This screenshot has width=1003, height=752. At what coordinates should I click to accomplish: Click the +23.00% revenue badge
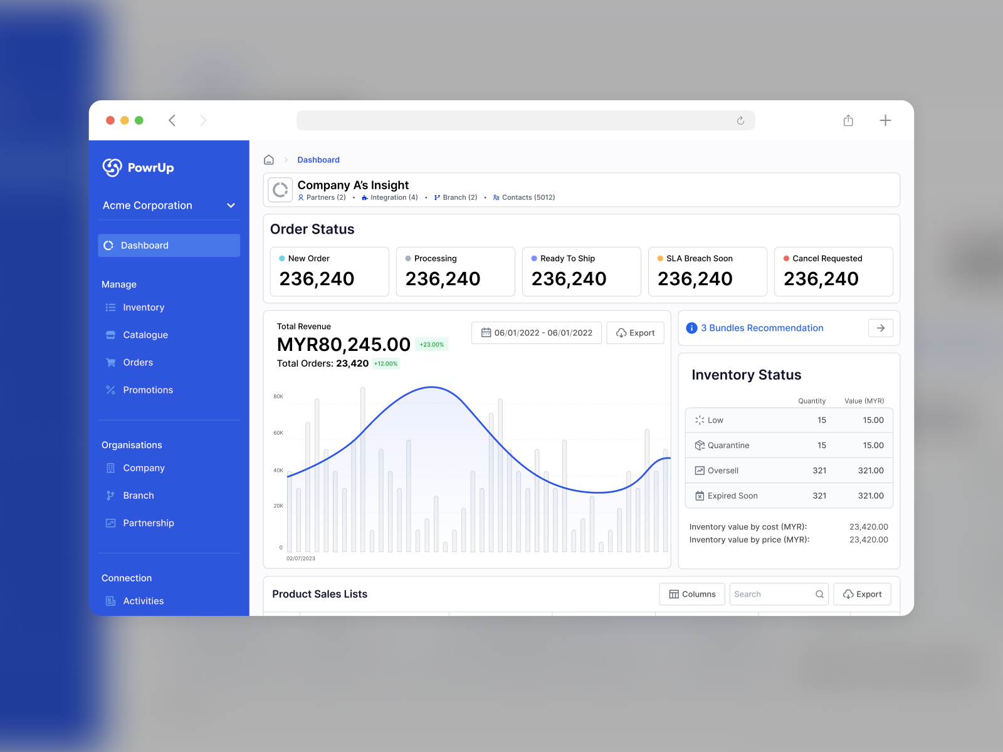coord(432,345)
